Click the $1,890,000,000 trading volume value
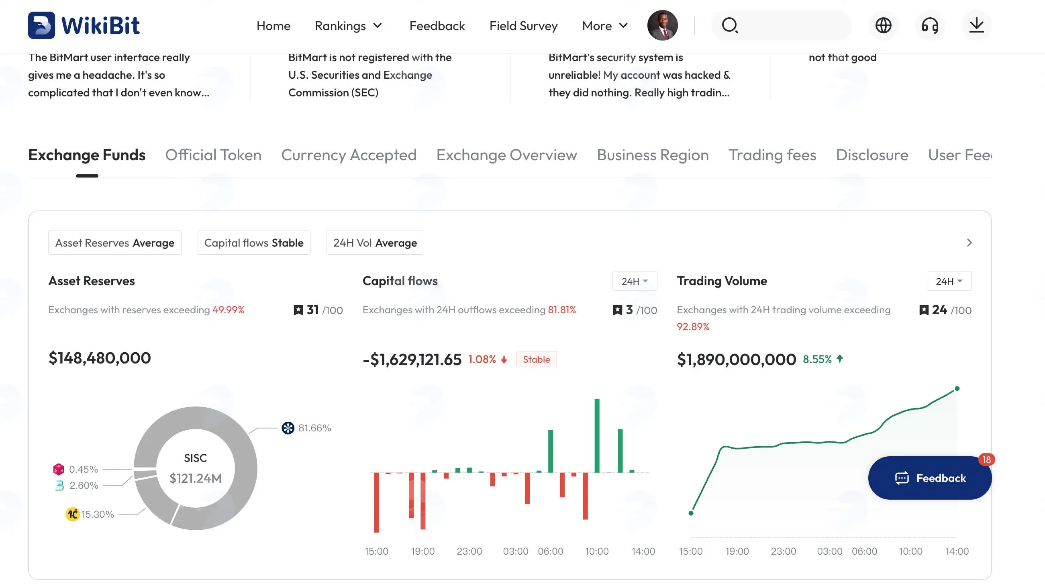 point(736,359)
